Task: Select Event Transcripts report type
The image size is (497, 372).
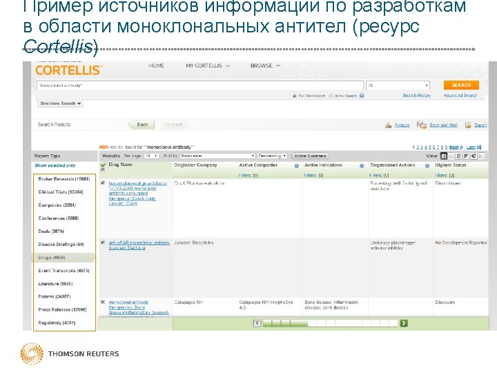Action: (64, 271)
